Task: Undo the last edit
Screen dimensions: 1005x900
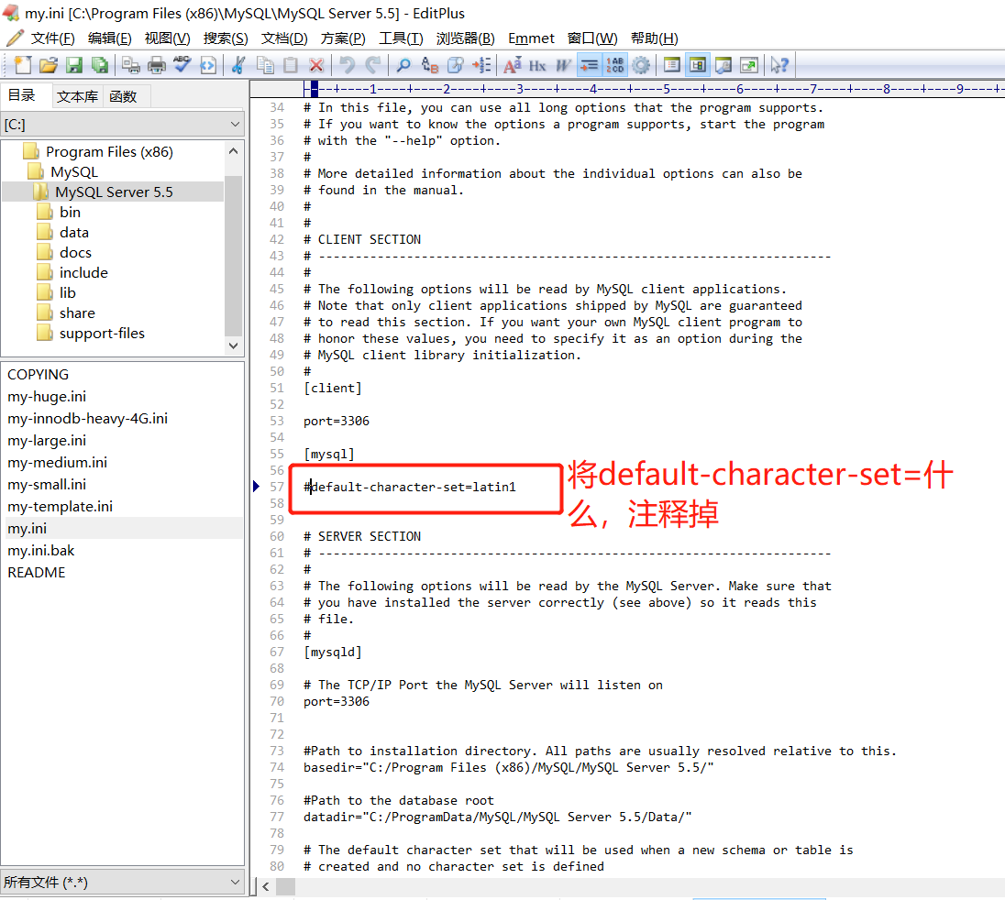Action: (347, 65)
